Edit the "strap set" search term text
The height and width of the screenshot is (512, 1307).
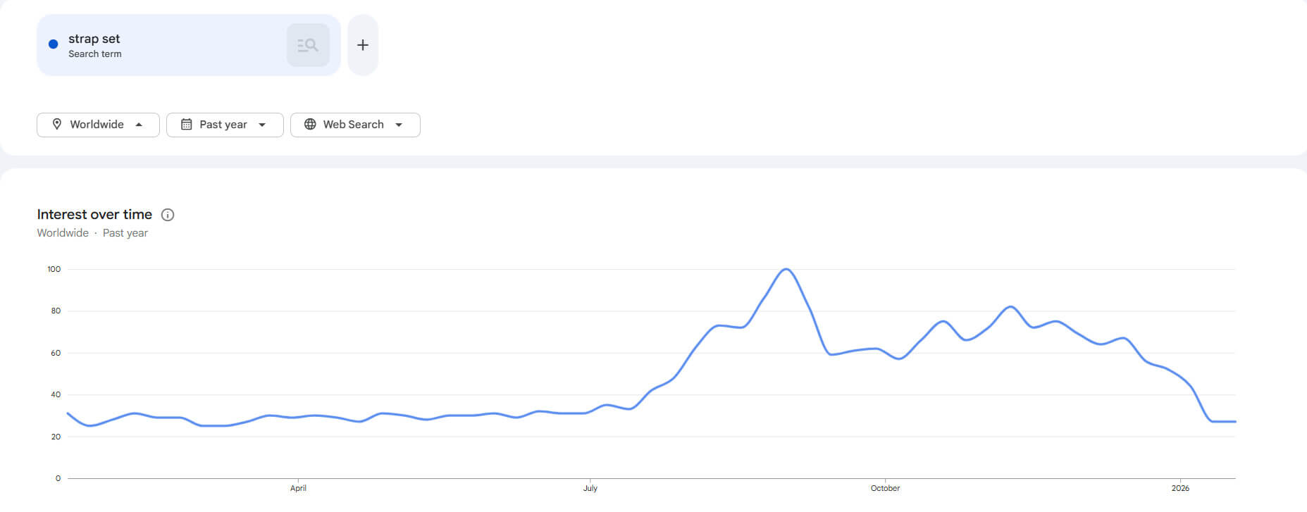94,39
